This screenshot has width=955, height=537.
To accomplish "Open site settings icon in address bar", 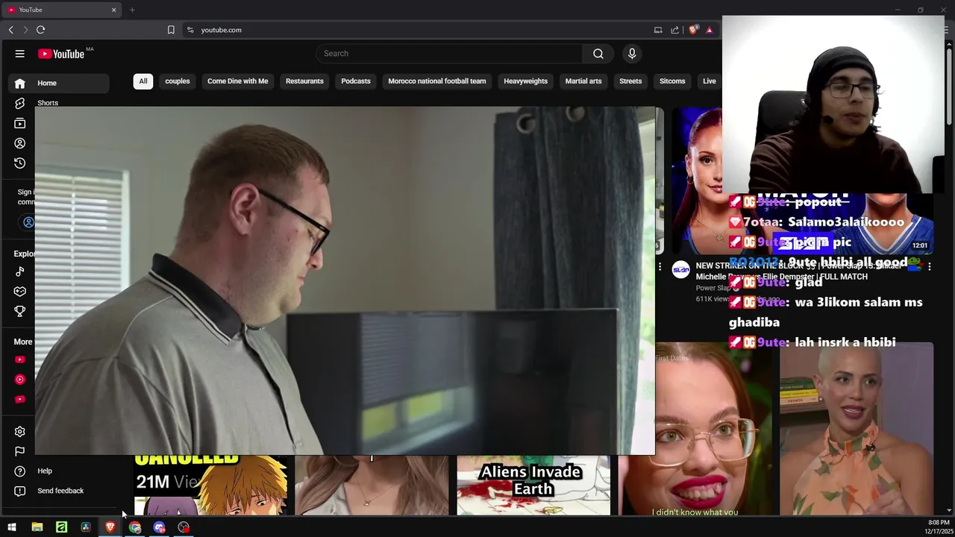I will tap(190, 30).
